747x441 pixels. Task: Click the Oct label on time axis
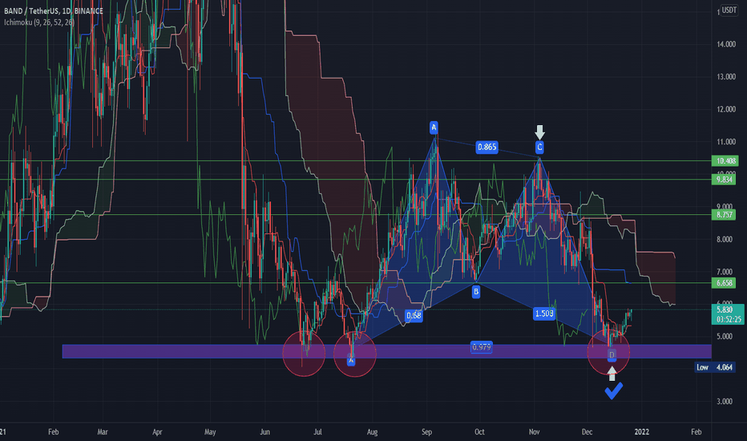(480, 432)
